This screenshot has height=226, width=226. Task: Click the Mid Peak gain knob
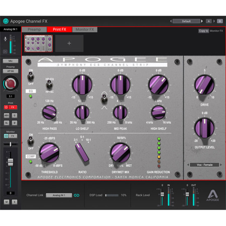120,84
